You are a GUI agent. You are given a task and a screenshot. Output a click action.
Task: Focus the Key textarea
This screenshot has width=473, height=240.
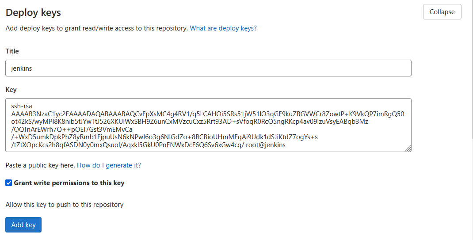pyautogui.click(x=208, y=125)
